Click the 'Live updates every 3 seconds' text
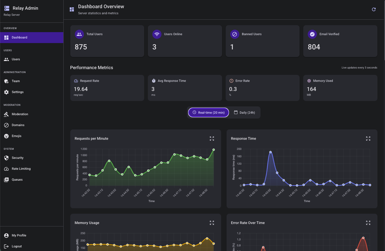 point(359,68)
